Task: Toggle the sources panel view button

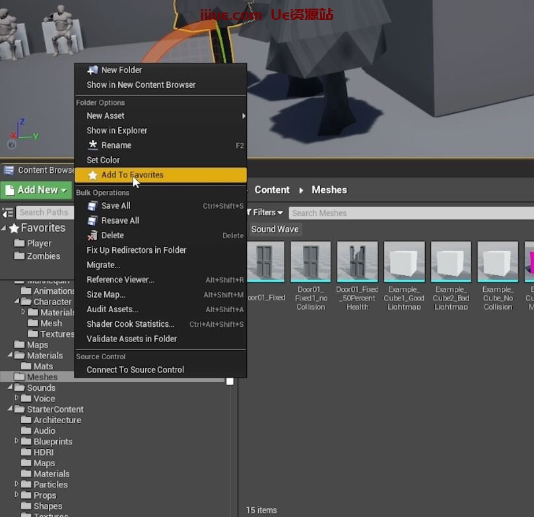Action: (7, 213)
